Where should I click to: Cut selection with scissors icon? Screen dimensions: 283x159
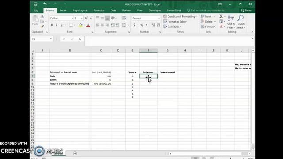(x=42, y=16)
